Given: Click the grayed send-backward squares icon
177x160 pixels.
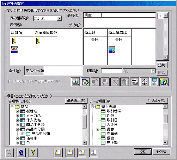Looking at the screenshot, I should [105, 82].
